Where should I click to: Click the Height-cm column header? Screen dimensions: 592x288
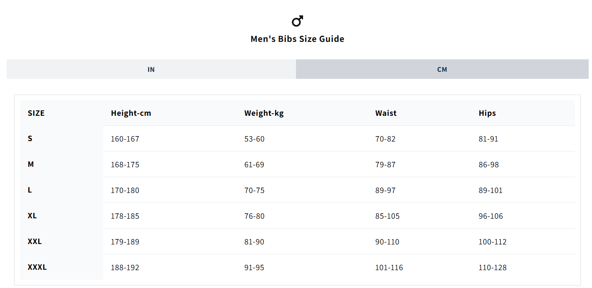tap(131, 113)
